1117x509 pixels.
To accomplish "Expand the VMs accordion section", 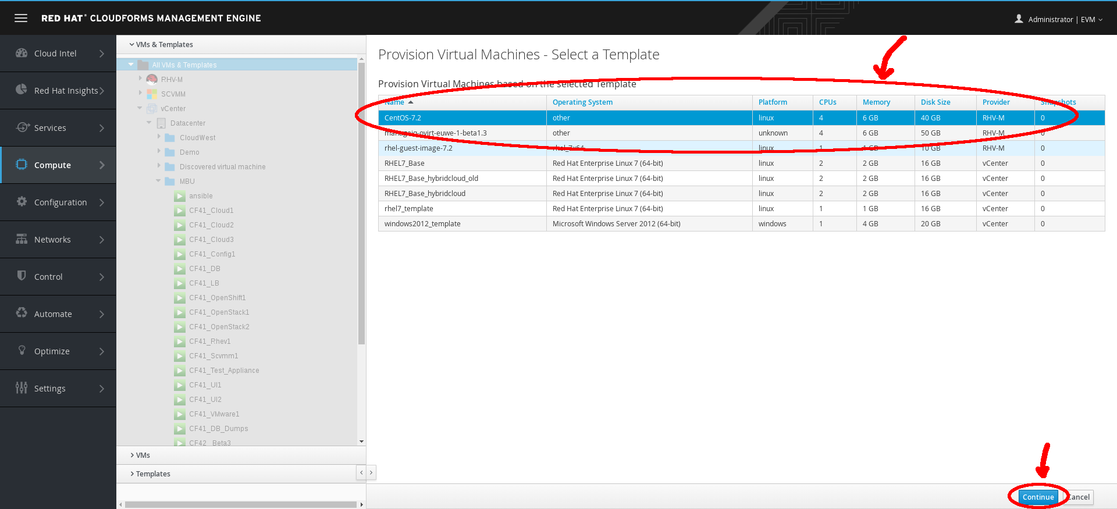I will tap(241, 455).
